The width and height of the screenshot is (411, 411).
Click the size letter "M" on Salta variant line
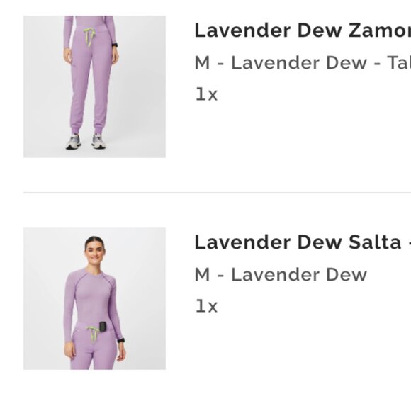tap(203, 275)
